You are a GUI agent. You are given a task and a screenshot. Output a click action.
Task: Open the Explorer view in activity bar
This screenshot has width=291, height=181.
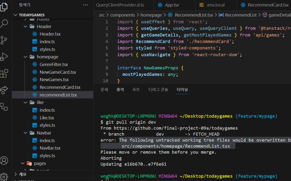(x=4, y=7)
